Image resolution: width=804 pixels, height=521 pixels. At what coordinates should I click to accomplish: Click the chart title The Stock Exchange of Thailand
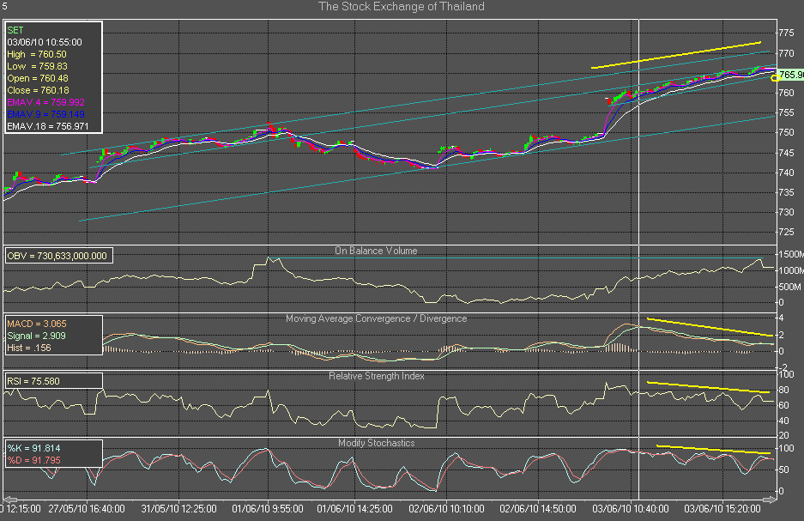[401, 7]
